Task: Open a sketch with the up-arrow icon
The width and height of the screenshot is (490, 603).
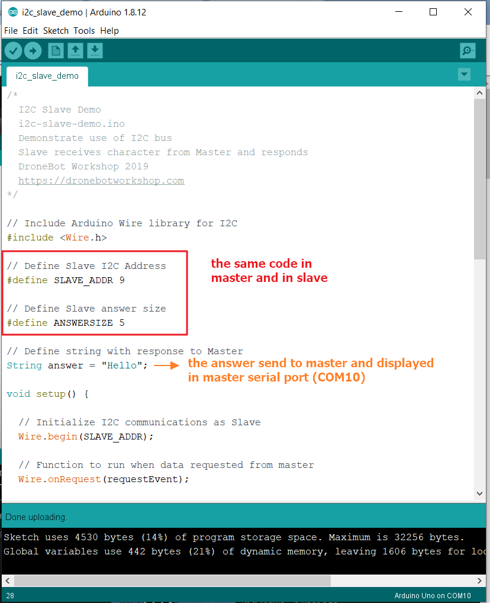Action: (75, 51)
